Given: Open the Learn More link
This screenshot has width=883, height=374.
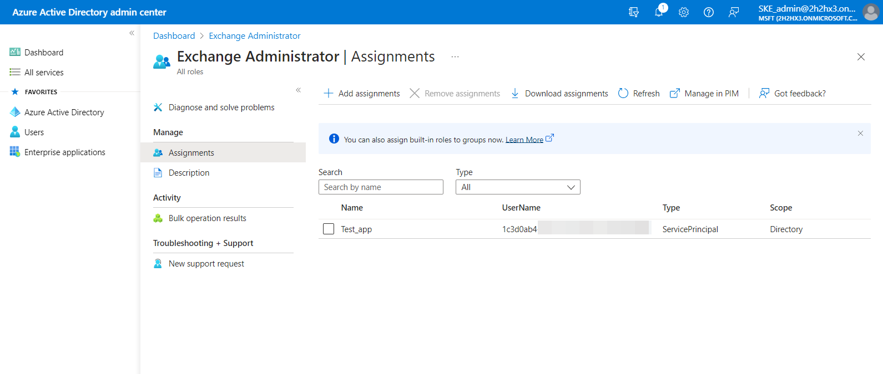Looking at the screenshot, I should [x=524, y=140].
